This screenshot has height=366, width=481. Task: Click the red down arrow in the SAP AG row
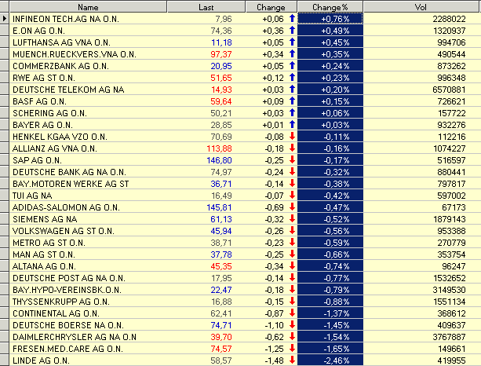click(292, 159)
